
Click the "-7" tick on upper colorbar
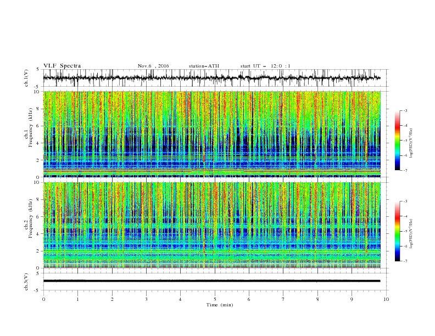(x=405, y=170)
